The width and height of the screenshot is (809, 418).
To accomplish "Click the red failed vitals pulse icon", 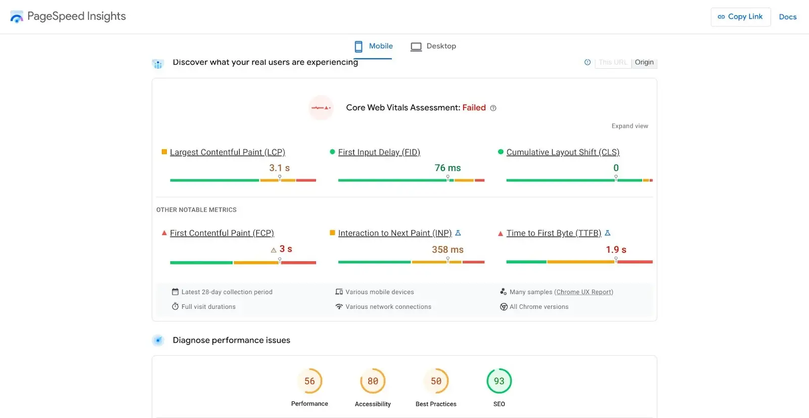I will (x=321, y=108).
